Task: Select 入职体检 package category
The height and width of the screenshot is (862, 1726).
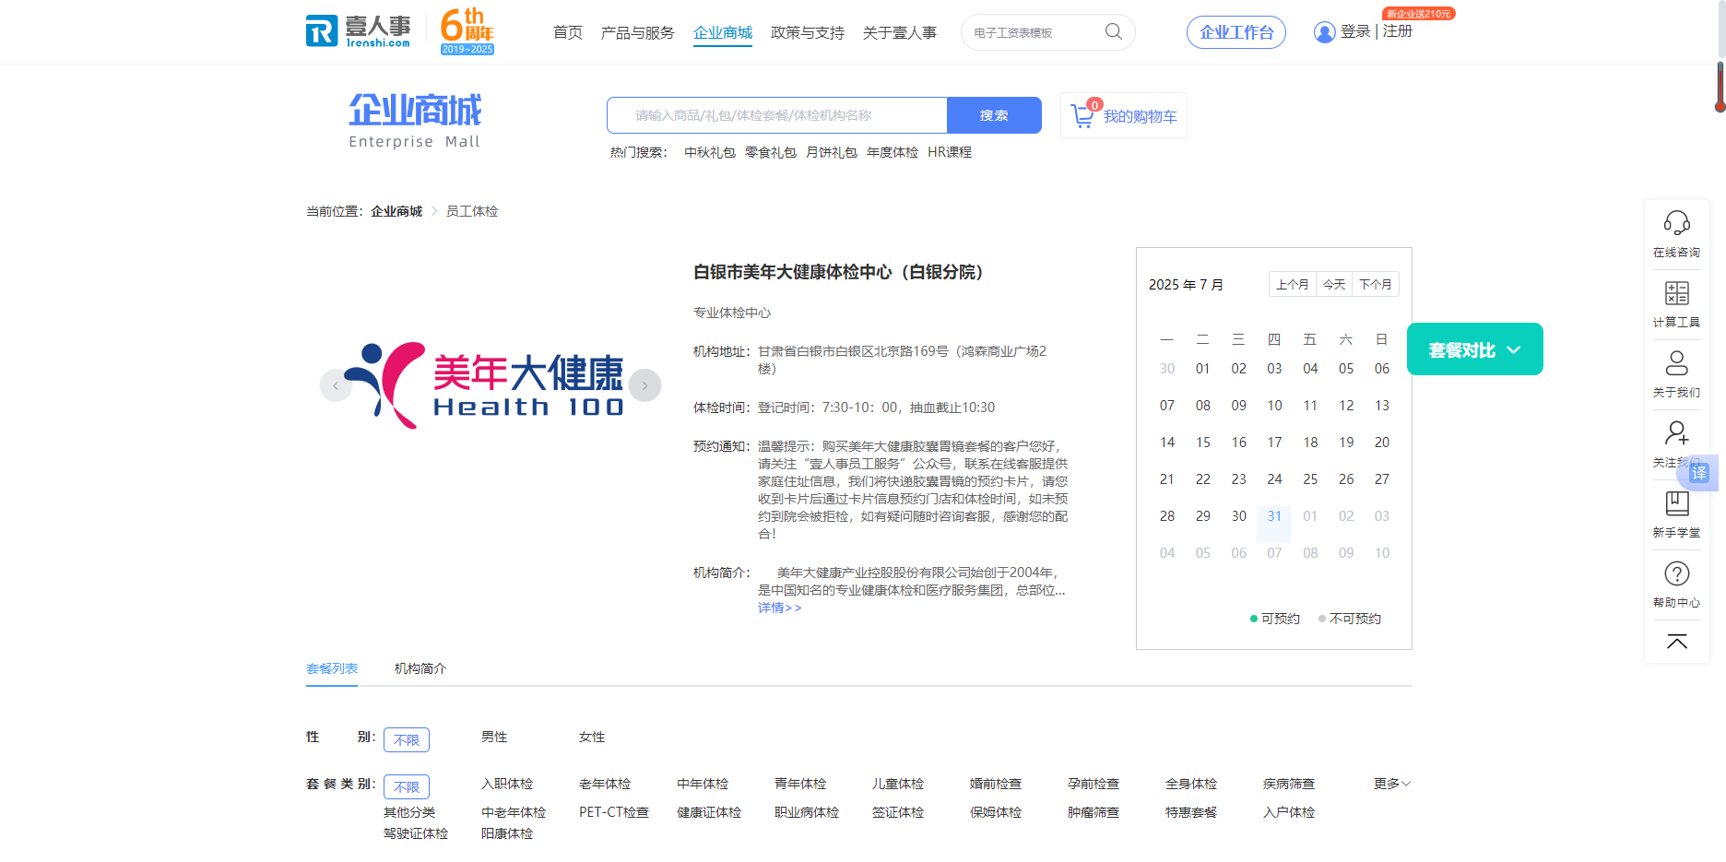Action: [x=507, y=784]
